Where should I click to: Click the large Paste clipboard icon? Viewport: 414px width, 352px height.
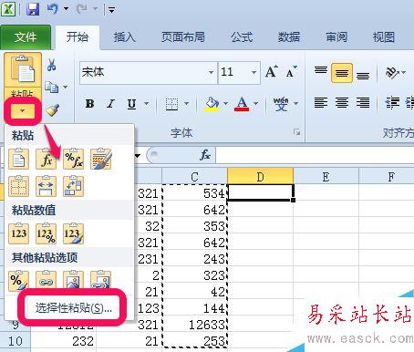23,69
